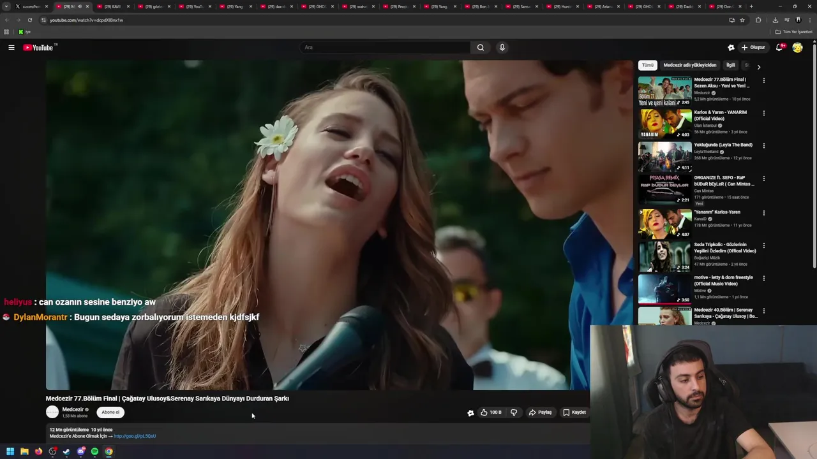Open Chrome apps grid in bookmarks bar
The width and height of the screenshot is (817, 459).
coord(6,32)
